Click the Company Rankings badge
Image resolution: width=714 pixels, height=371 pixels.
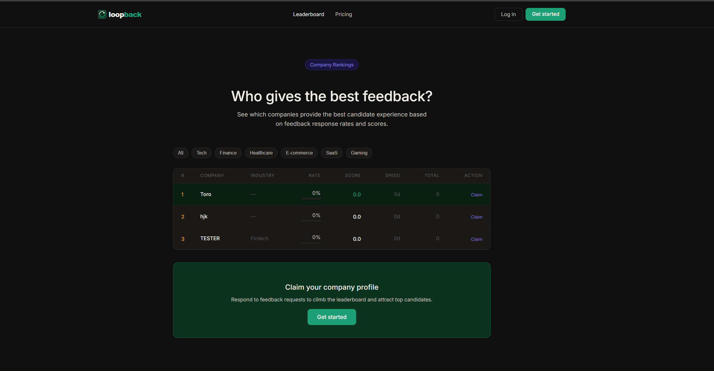(331, 64)
